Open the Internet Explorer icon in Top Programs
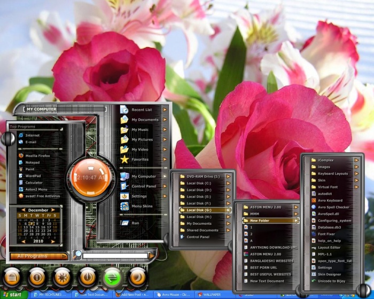This screenshot has height=299, width=374. coord(21,135)
